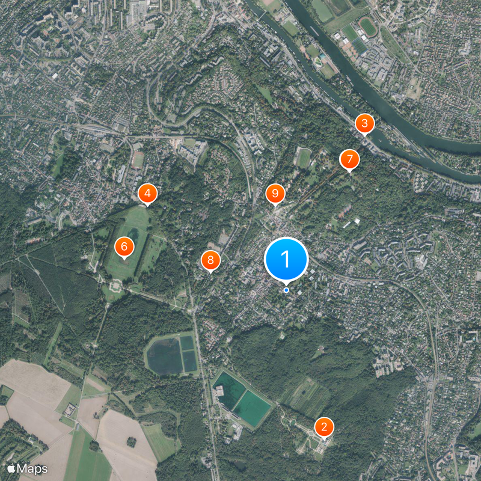Select orange map pin number 8
The height and width of the screenshot is (481, 481).
point(210,260)
